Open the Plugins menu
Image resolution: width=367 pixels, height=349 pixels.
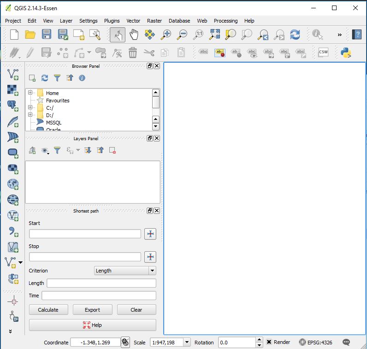pyautogui.click(x=112, y=21)
